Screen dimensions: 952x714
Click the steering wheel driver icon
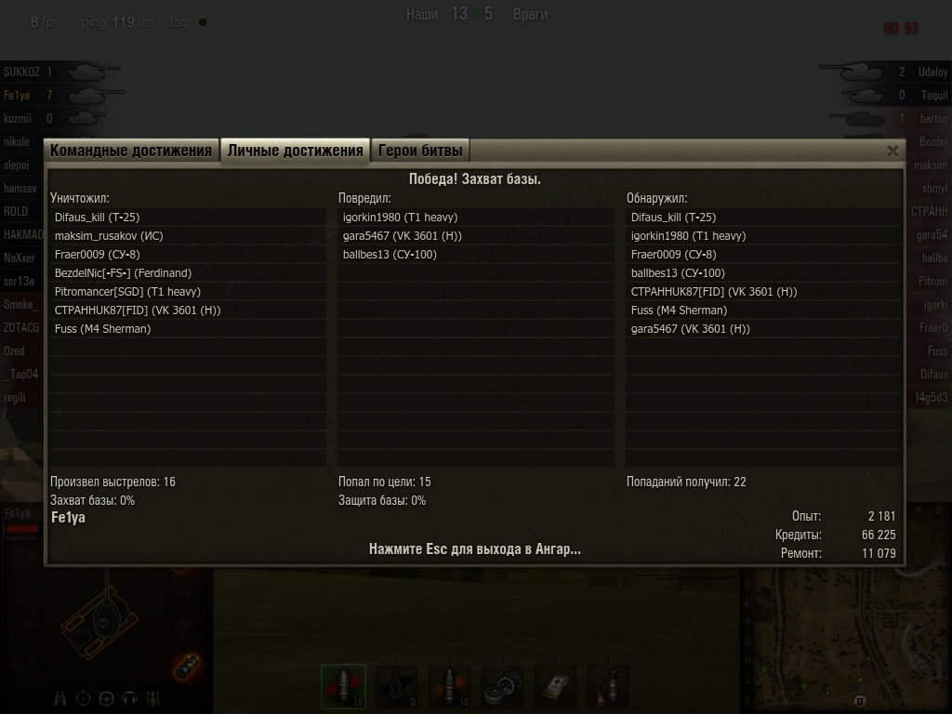(x=106, y=699)
